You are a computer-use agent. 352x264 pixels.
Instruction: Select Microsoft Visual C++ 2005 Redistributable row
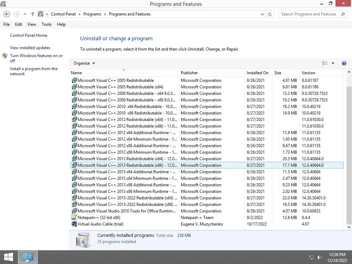[207, 80]
